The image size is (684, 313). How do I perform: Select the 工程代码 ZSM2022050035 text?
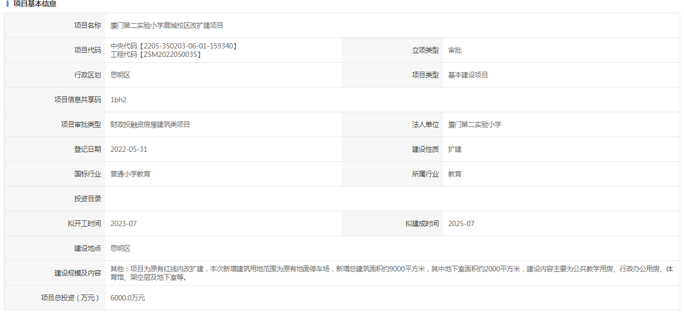[156, 54]
